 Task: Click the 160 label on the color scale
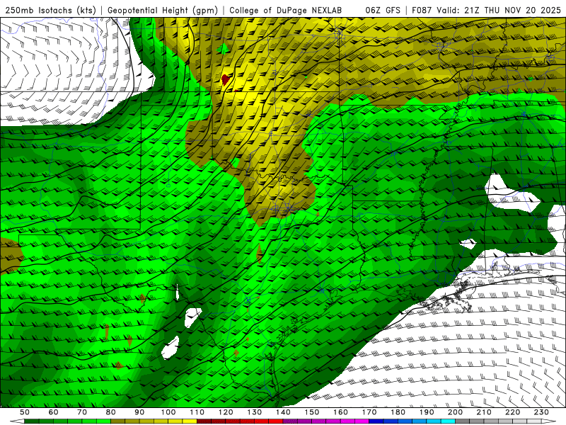(x=340, y=412)
